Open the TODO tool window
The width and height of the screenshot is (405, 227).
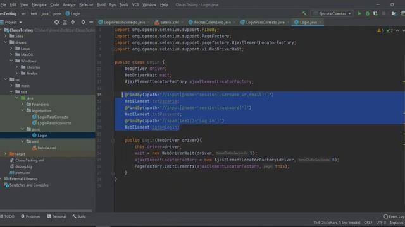(8, 216)
